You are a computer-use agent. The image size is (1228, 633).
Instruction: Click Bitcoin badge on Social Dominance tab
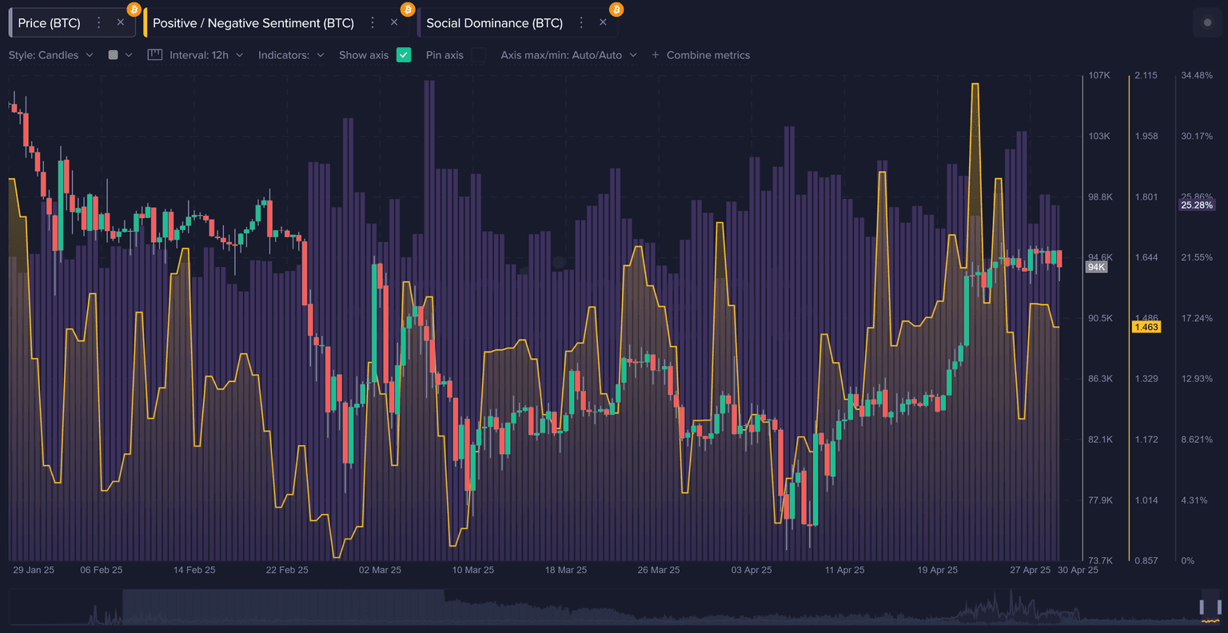(616, 10)
